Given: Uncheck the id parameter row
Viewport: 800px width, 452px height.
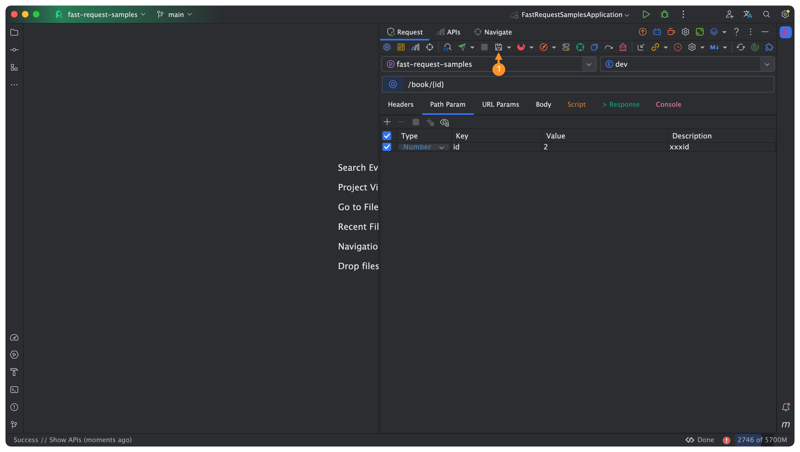Looking at the screenshot, I should click(387, 147).
